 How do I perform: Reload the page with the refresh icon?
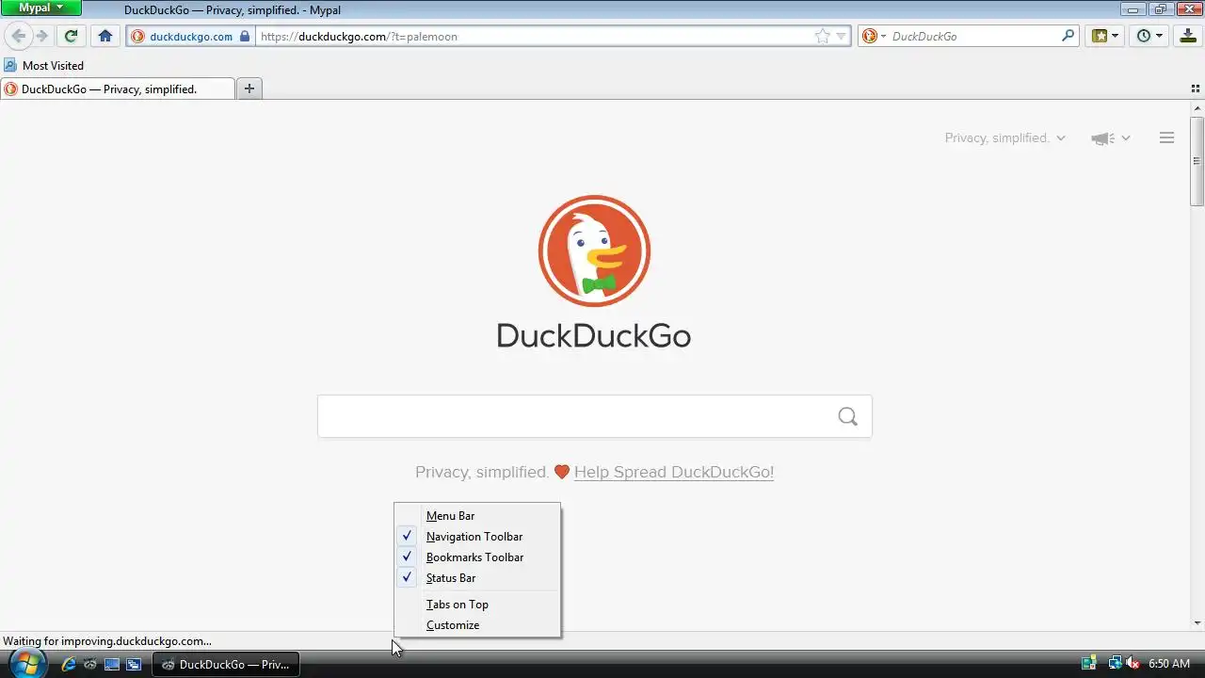(x=71, y=36)
